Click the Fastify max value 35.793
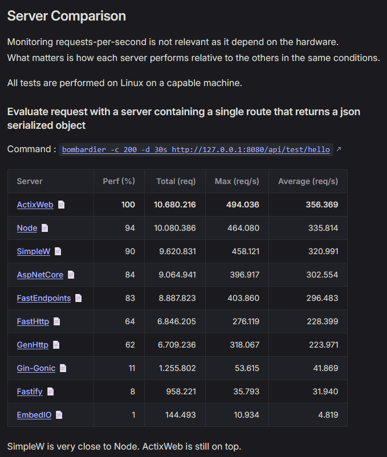The width and height of the screenshot is (387, 457). (246, 391)
